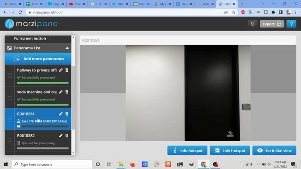Viewport: 301px width, 169px height.
Task: Click the marzipano logo
Action: point(31,24)
